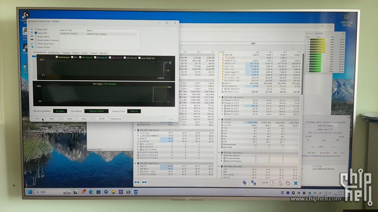The height and width of the screenshot is (212, 378).
Task: Open Windows Start menu icon
Action: (30, 192)
